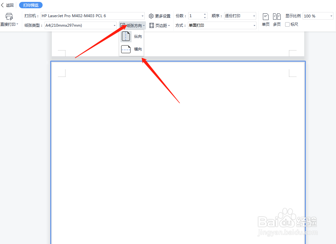Expand the 页边距 dropdown arrow
Image resolution: width=336 pixels, height=244 pixels.
click(x=169, y=25)
